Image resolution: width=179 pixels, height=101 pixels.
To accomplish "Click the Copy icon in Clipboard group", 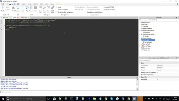I will tap(6, 10).
